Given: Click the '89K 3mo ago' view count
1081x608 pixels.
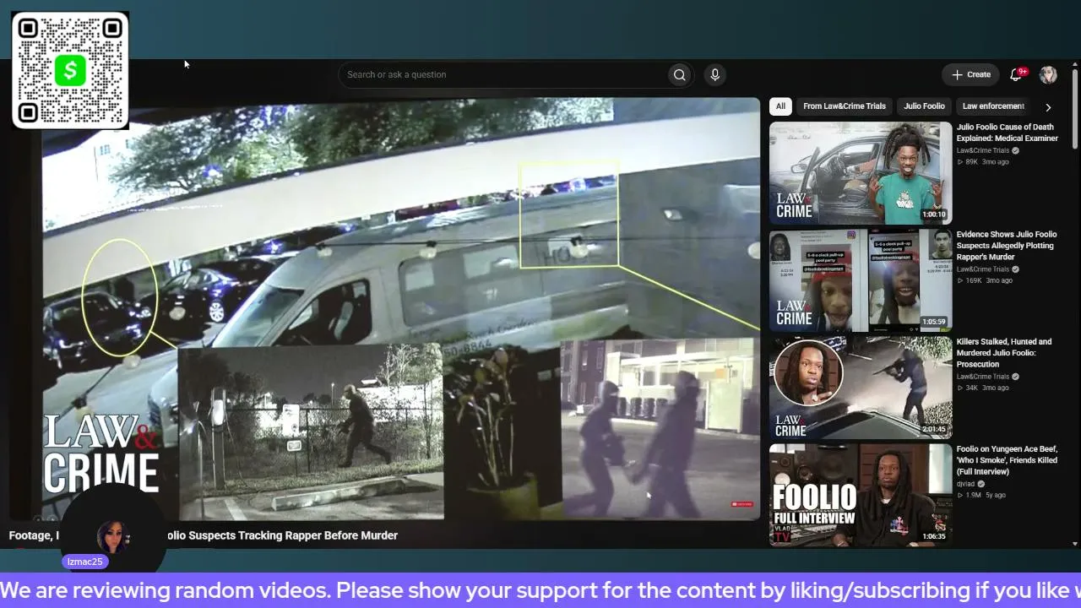Looking at the screenshot, I should pos(984,162).
